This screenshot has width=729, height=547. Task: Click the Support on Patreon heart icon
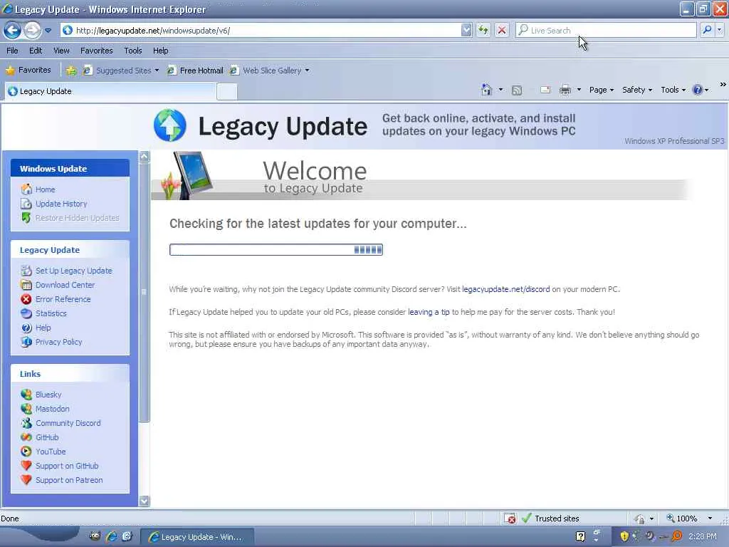tap(26, 480)
